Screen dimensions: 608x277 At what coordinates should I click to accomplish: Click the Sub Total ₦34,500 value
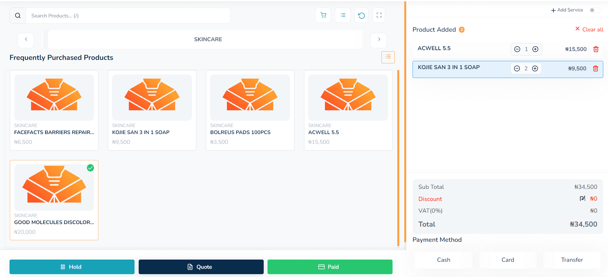click(586, 187)
